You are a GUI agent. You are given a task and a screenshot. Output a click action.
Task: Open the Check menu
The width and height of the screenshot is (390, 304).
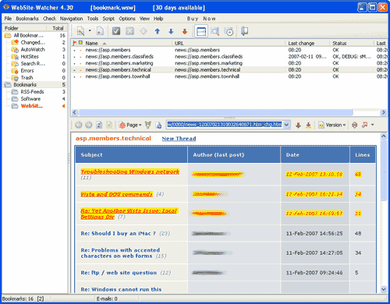click(49, 19)
